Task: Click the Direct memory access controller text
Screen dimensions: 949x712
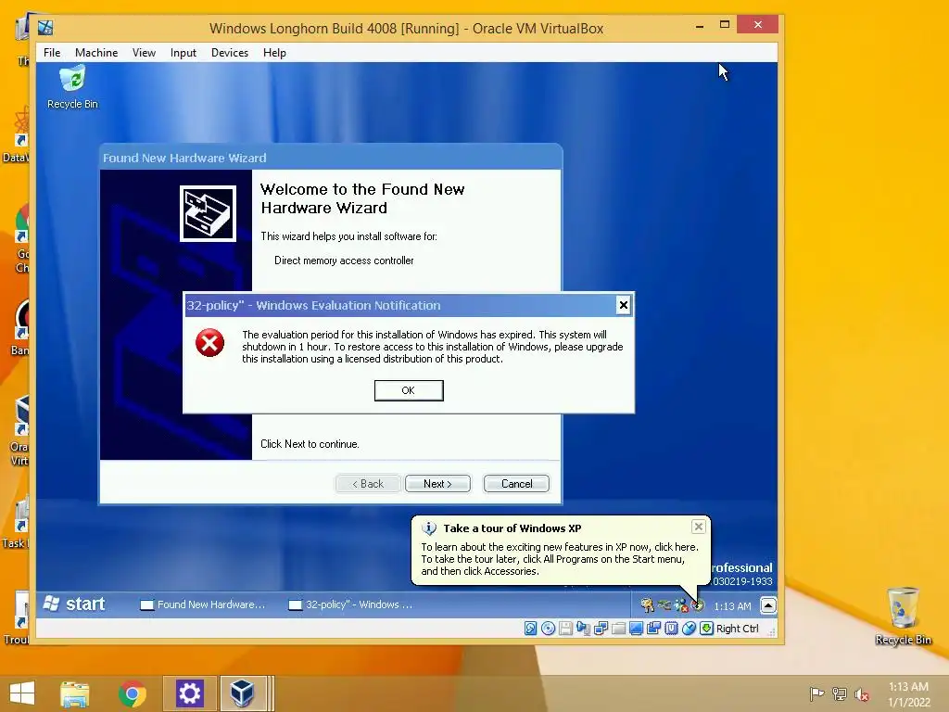Action: coord(344,261)
